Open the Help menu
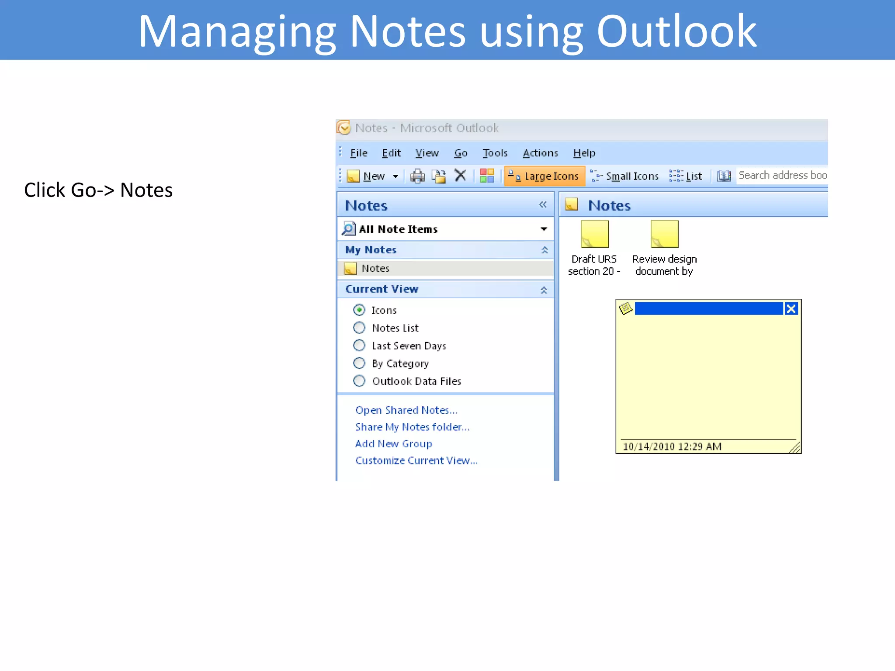The image size is (895, 671). coord(584,153)
